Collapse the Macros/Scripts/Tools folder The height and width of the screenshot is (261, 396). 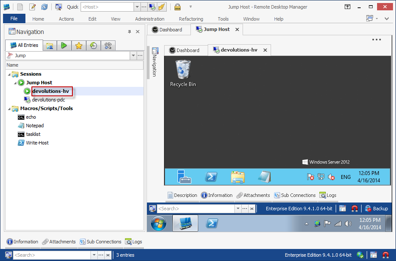9,109
